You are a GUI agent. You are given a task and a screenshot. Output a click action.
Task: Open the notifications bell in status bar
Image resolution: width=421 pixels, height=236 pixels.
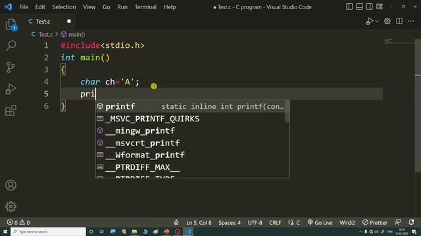[411, 222]
